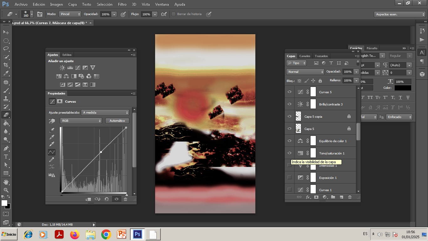Open the text Color swatch in Carácter panel

pyautogui.click(x=403, y=88)
